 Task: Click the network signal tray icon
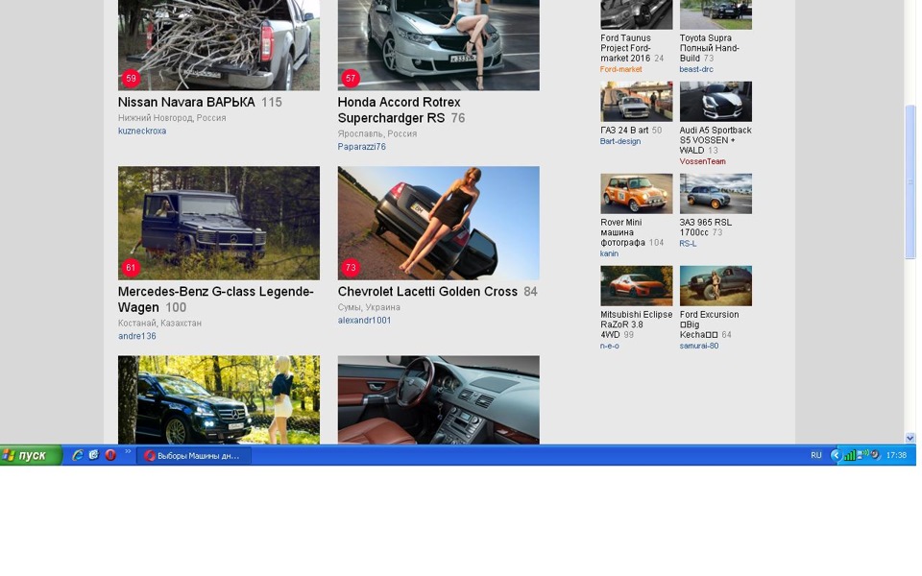[850, 455]
